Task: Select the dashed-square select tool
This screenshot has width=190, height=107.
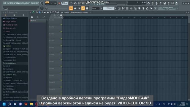Action: click(53, 12)
